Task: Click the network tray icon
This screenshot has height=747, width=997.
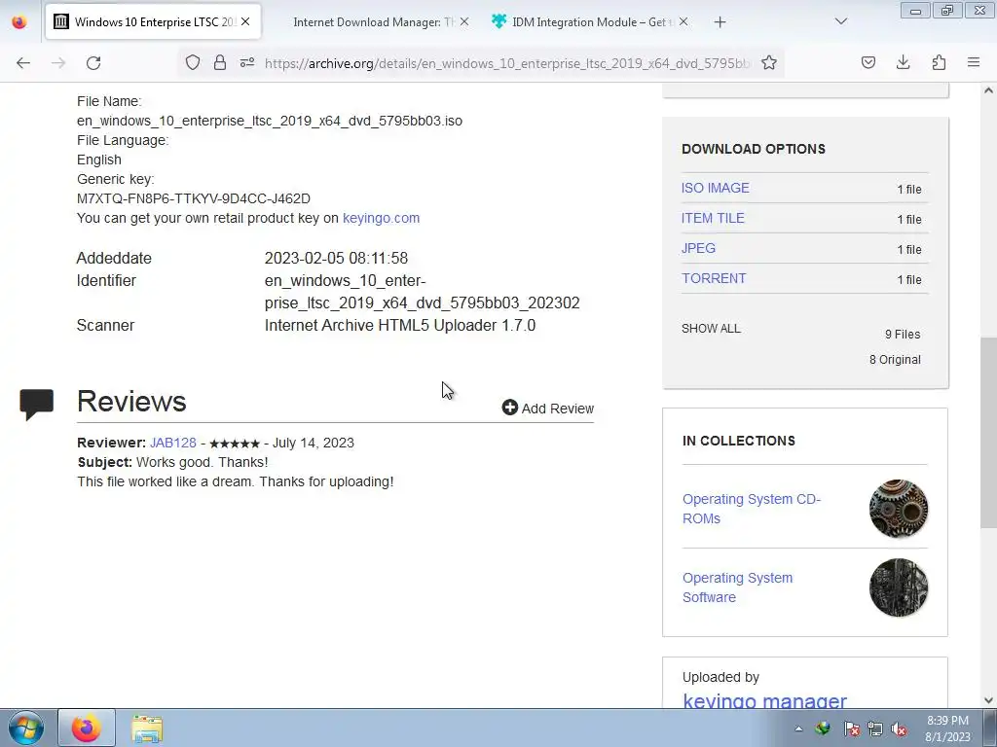Action: [x=875, y=729]
